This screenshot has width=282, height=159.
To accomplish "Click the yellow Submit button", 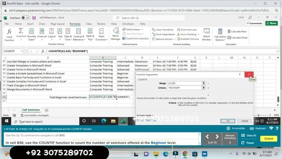I will (269, 139).
